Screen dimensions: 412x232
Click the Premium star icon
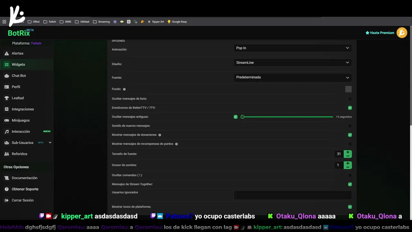[367, 33]
